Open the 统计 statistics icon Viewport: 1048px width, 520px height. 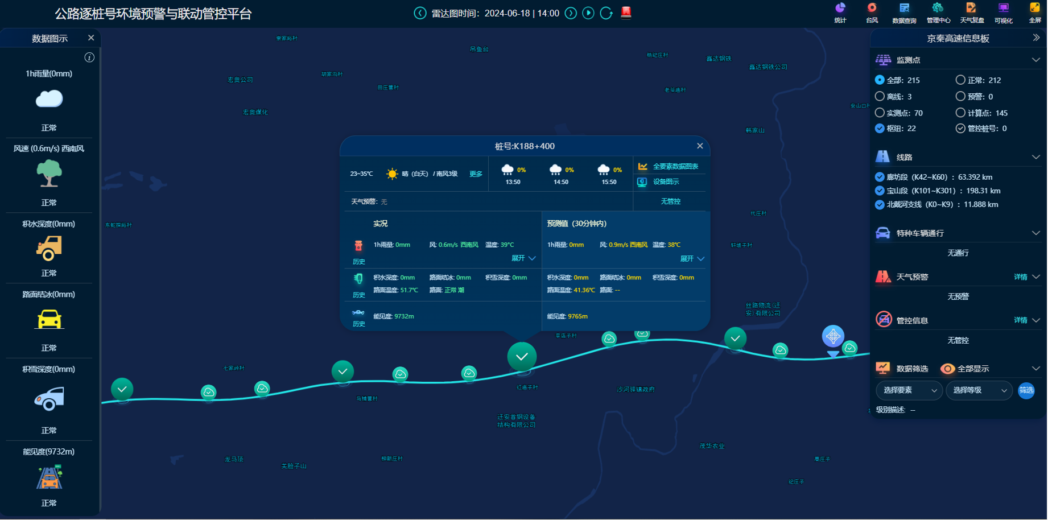coord(840,12)
